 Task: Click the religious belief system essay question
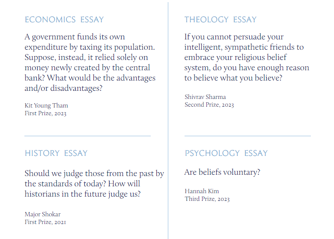(247, 57)
